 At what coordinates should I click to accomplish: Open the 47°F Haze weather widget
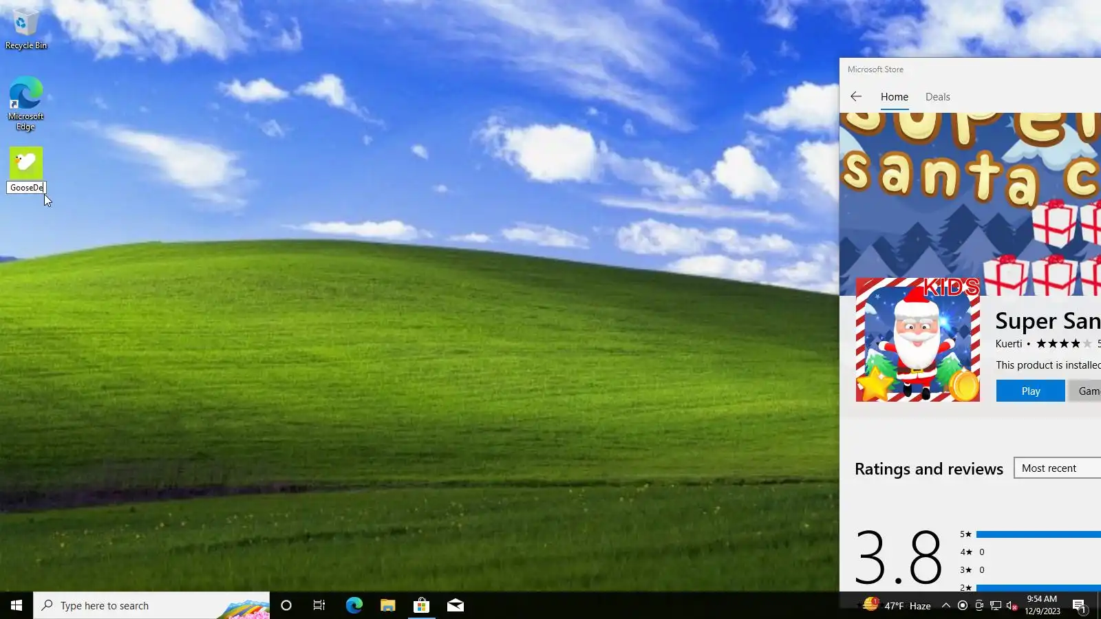(897, 605)
